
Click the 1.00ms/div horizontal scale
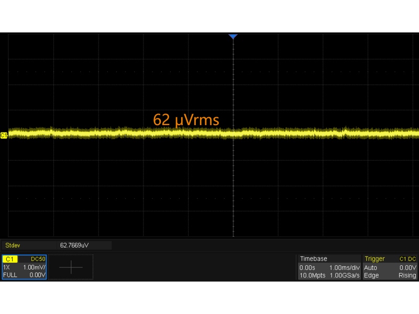tap(344, 267)
